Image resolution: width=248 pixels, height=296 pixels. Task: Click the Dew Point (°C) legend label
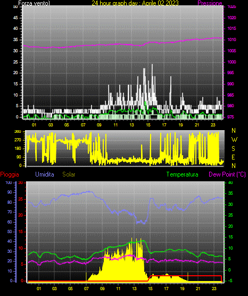click(227, 174)
